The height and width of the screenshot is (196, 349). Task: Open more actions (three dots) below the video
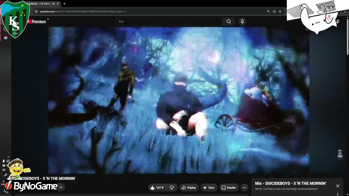[245, 188]
